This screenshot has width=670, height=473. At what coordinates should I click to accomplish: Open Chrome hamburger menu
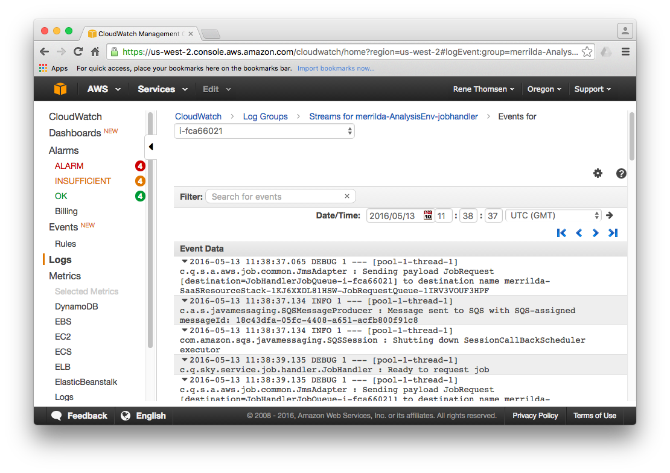[x=625, y=52]
